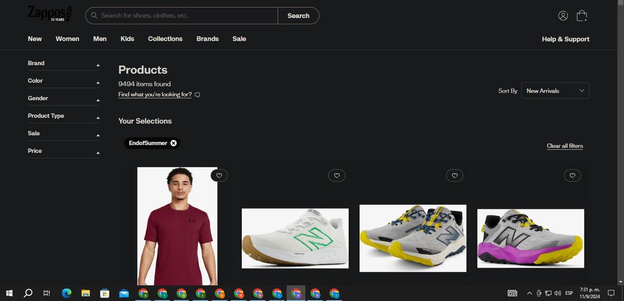Open Task View on taskbar
Image resolution: width=624 pixels, height=301 pixels.
(x=47, y=293)
